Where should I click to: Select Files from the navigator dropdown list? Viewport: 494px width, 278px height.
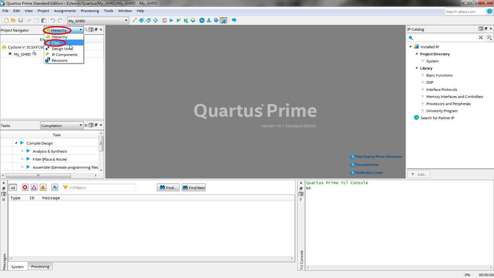point(64,43)
